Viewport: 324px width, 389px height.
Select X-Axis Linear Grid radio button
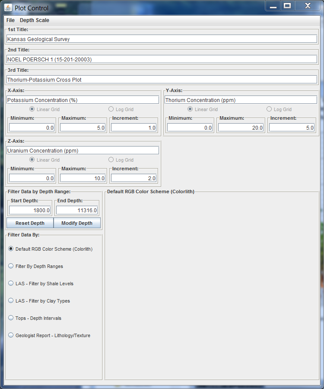pos(32,109)
